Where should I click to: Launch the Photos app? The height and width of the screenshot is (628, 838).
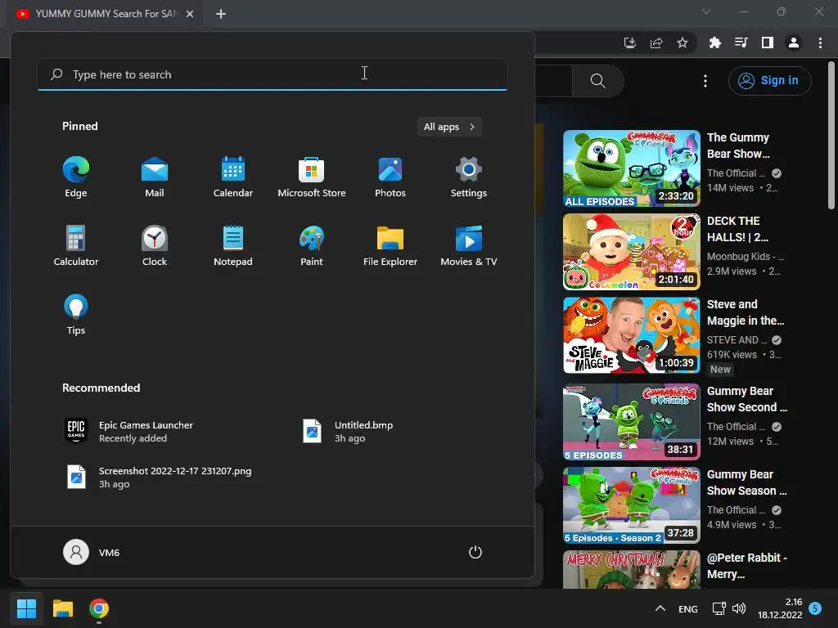pos(390,177)
